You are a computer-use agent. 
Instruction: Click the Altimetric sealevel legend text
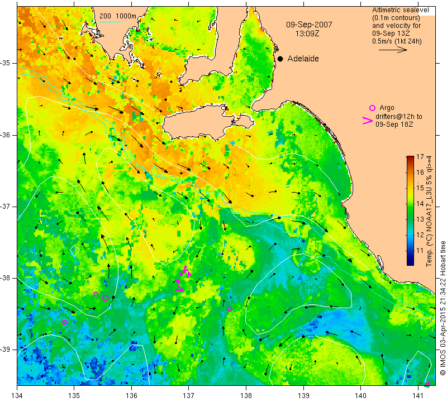(400, 10)
